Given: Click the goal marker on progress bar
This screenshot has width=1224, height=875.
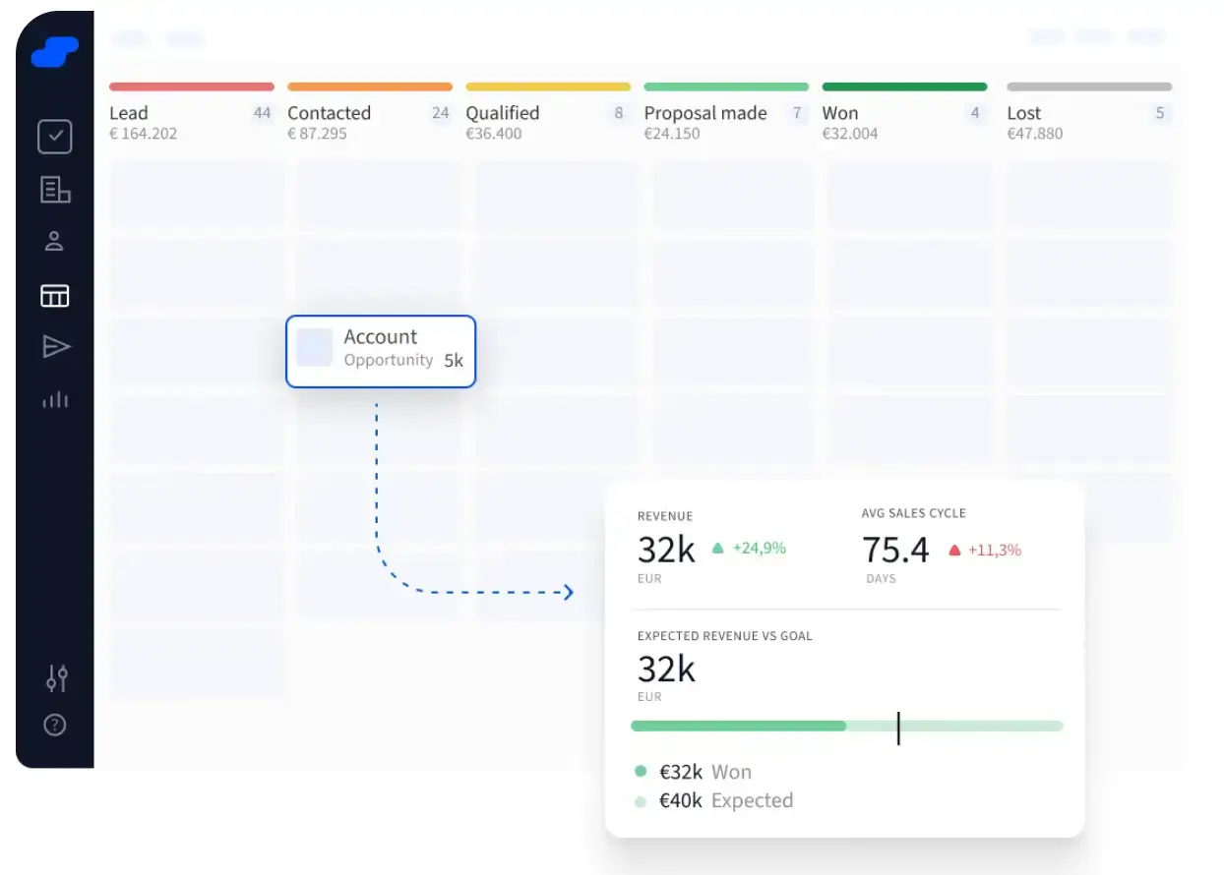Looking at the screenshot, I should tap(898, 728).
